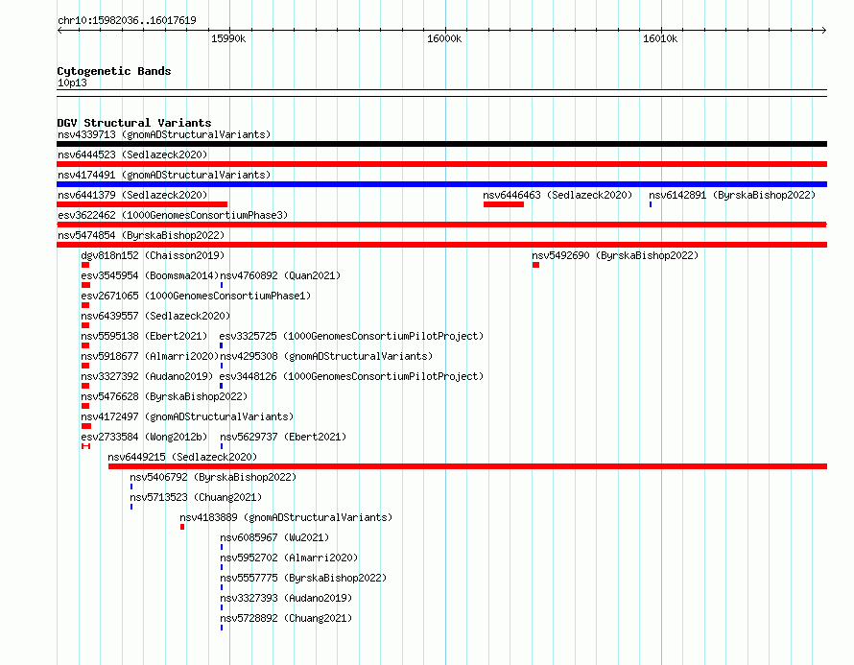The width and height of the screenshot is (854, 665).
Task: Open nsv4183889 (gnomADStructuralVariants) label
Action: (x=286, y=517)
